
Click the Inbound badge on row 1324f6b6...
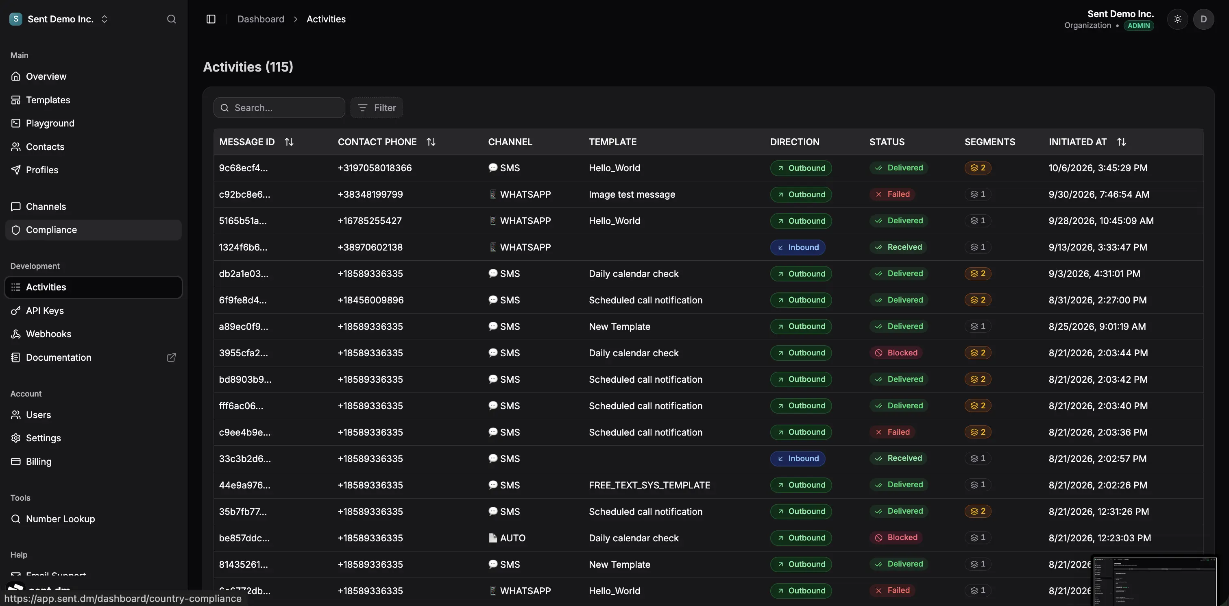tap(797, 247)
